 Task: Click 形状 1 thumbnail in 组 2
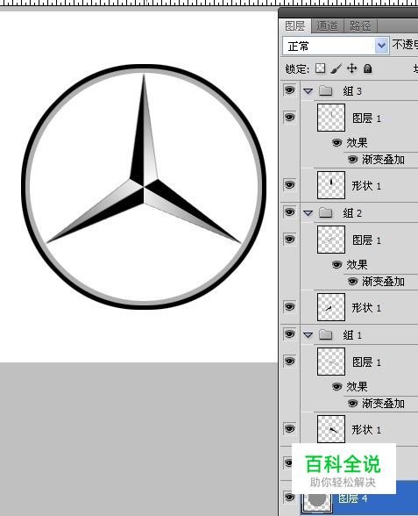click(331, 307)
